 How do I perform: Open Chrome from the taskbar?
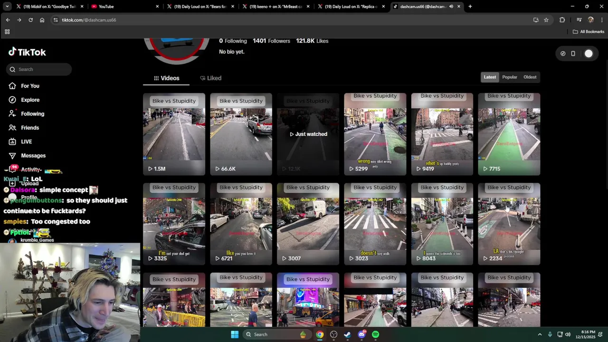(x=320, y=334)
